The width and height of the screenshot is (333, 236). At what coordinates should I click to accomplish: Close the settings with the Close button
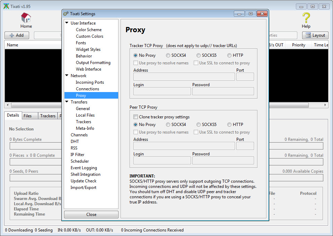coord(91,214)
